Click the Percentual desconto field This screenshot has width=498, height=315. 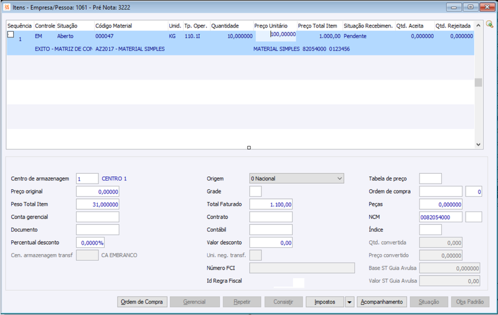click(x=90, y=243)
